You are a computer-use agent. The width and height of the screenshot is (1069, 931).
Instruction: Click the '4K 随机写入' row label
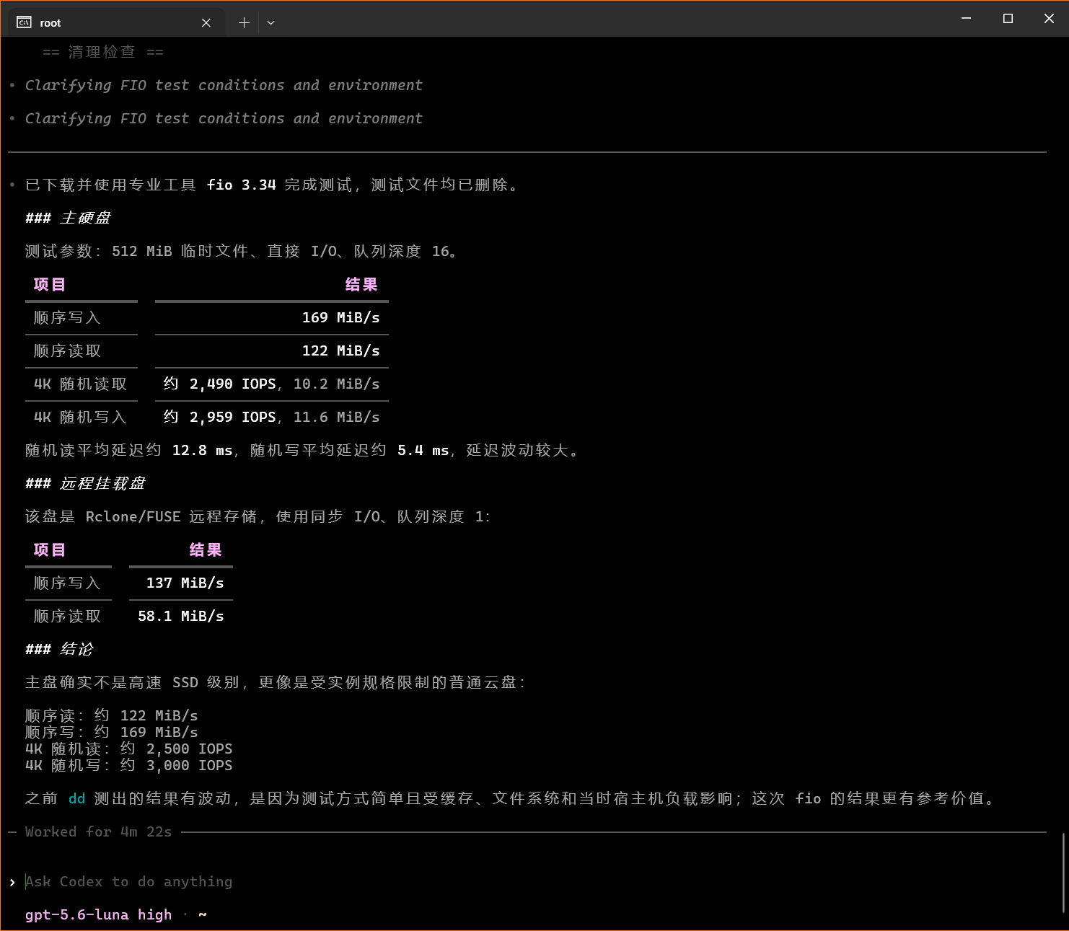[x=80, y=417]
